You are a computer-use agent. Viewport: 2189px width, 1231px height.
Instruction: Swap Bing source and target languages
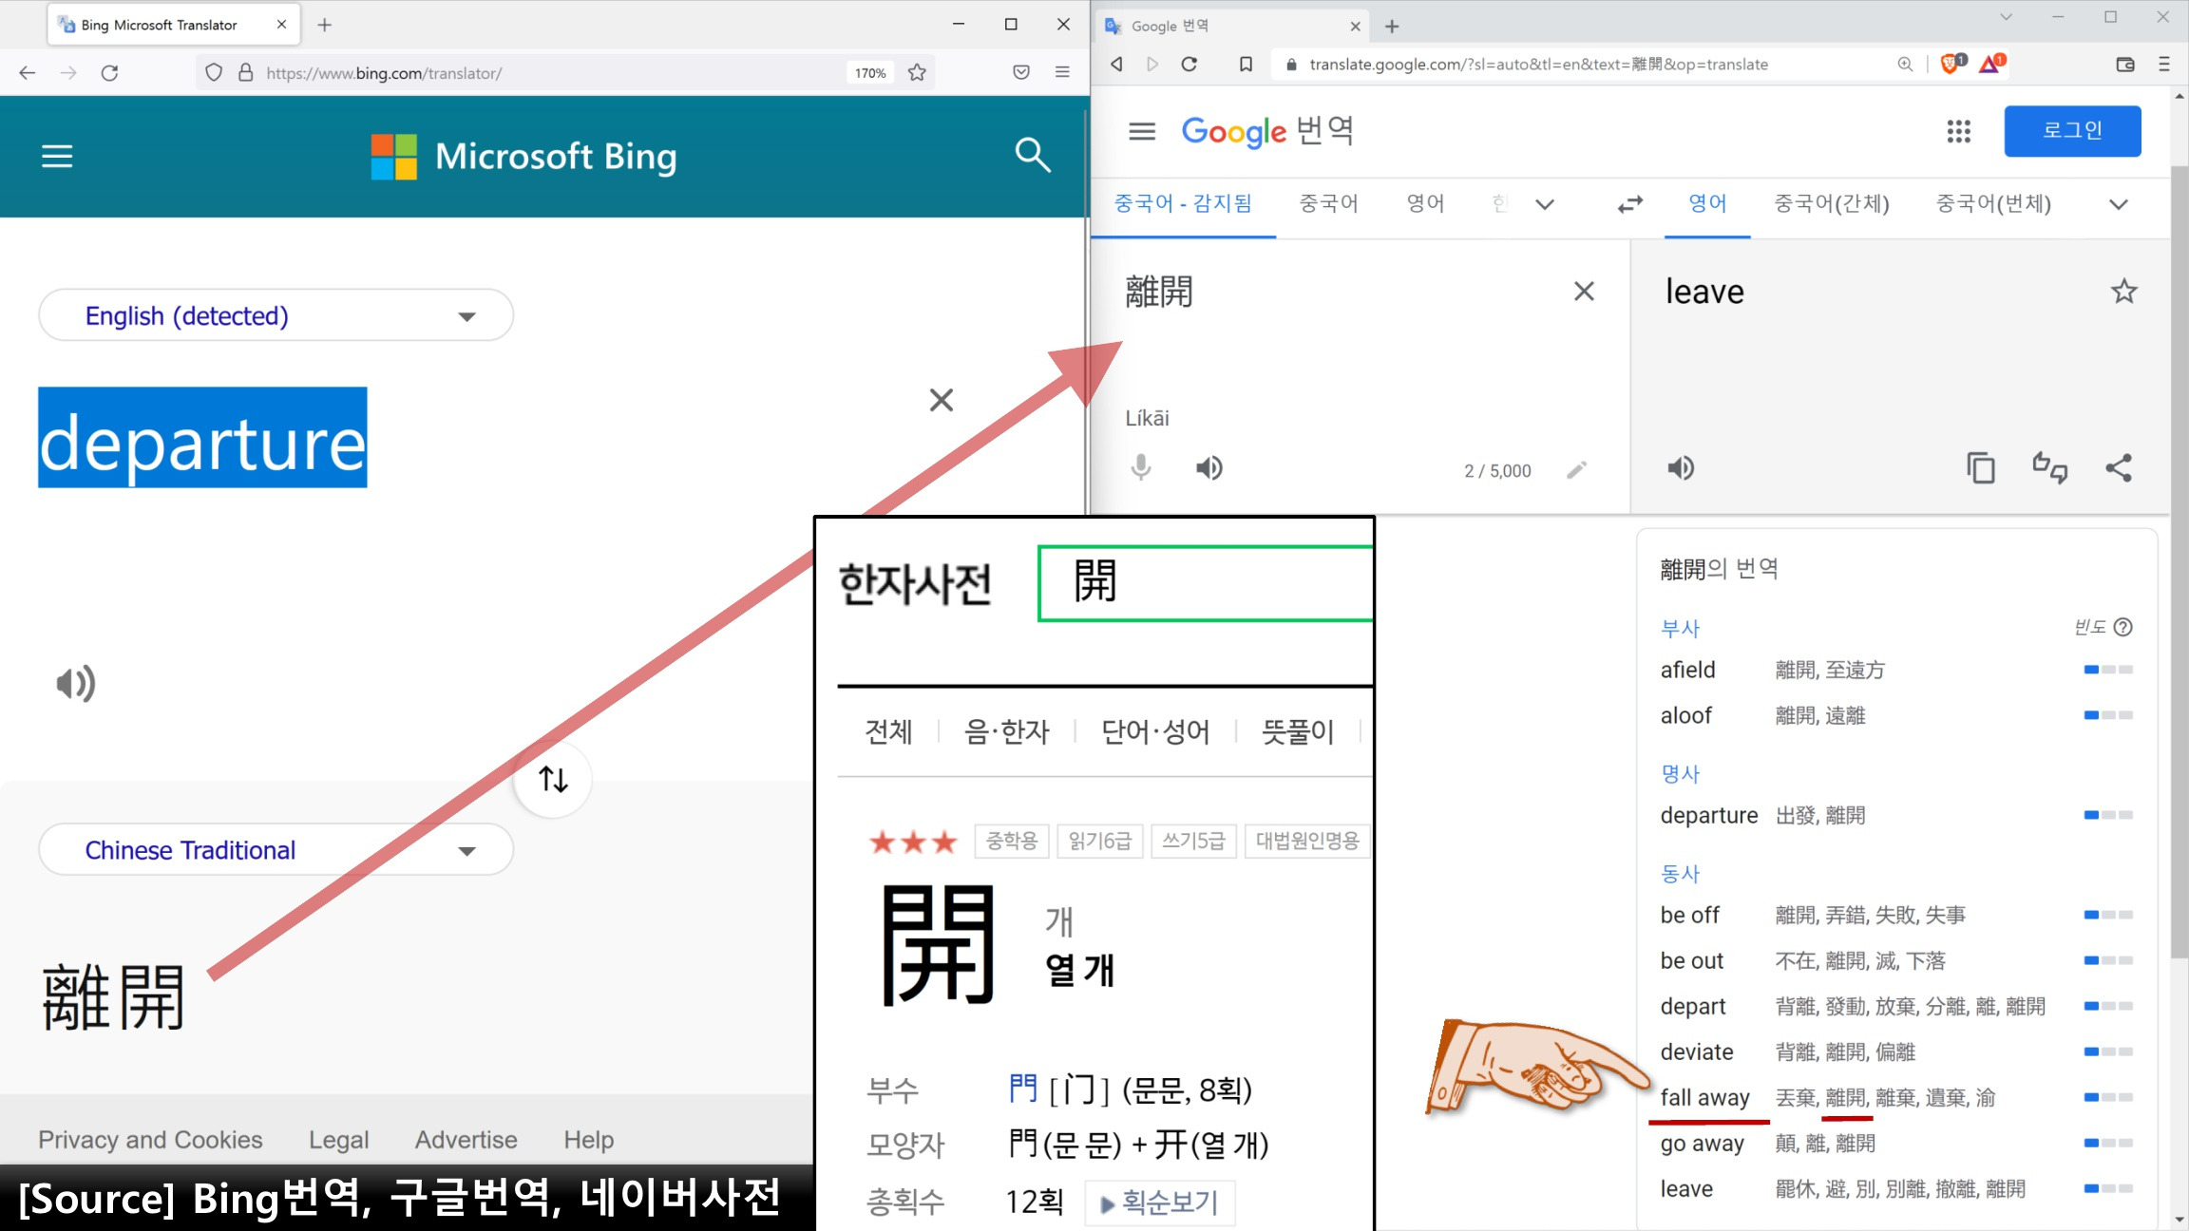[x=553, y=779]
